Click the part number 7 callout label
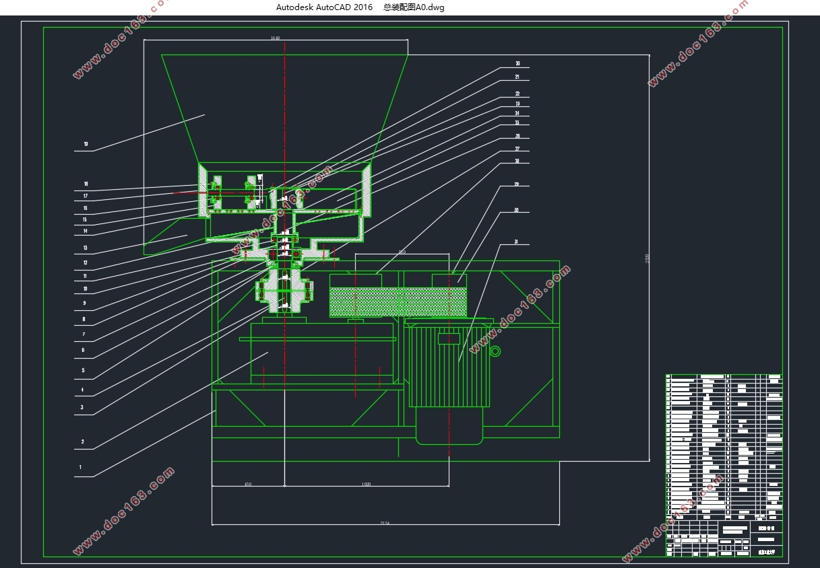 click(x=84, y=334)
